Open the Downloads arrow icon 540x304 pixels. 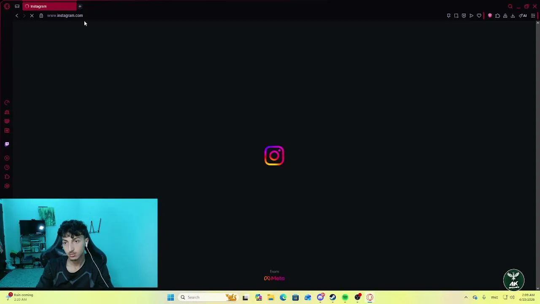click(513, 16)
